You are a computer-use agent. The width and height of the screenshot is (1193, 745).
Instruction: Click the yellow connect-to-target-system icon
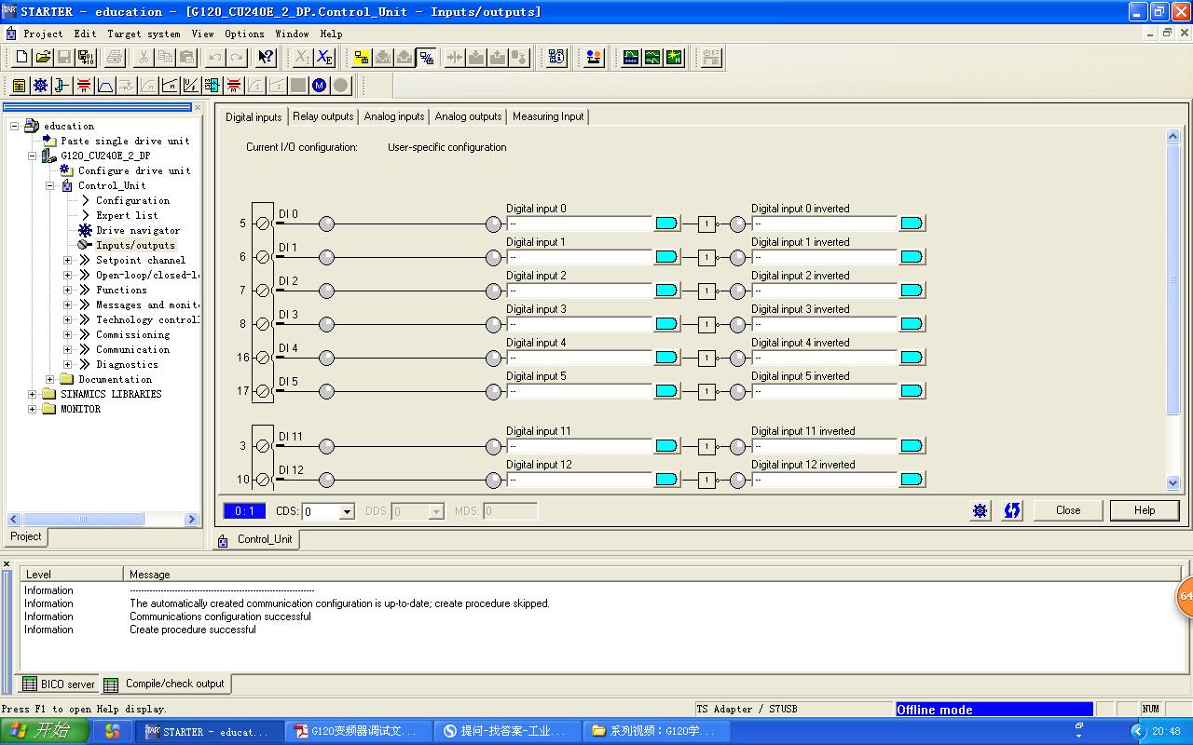pos(362,58)
